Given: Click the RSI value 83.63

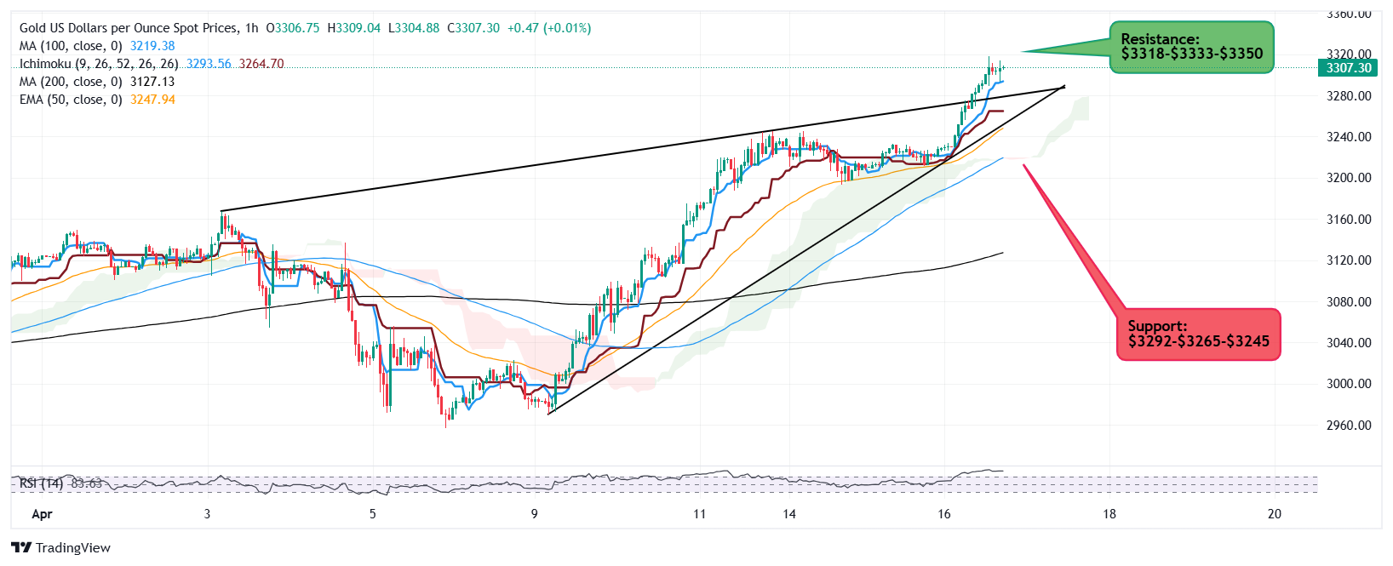Looking at the screenshot, I should pos(86,483).
